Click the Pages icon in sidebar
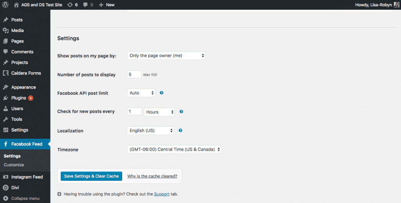This screenshot has height=203, width=401. click(x=5, y=41)
